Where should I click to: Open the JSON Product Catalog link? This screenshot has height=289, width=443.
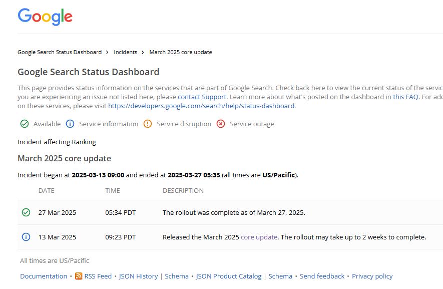coord(229,276)
